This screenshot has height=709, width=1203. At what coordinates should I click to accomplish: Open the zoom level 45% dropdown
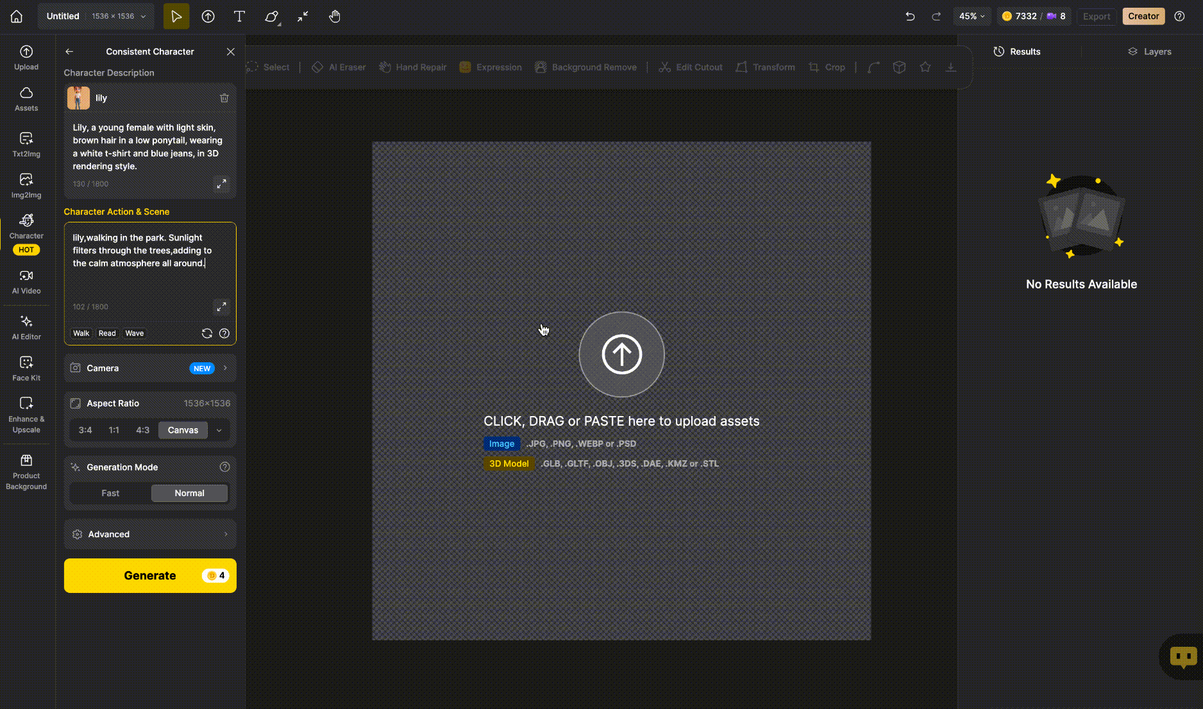(972, 16)
